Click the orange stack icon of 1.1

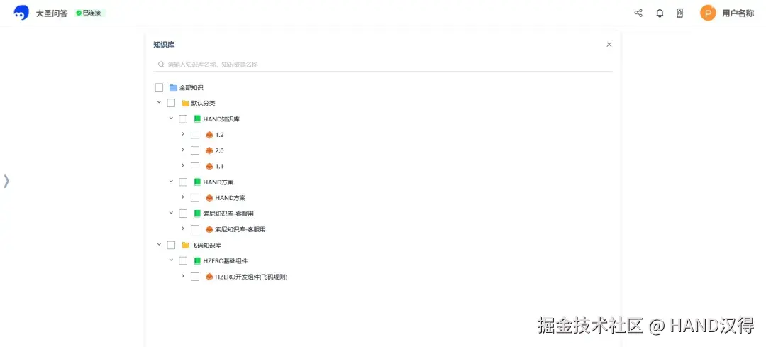point(209,166)
